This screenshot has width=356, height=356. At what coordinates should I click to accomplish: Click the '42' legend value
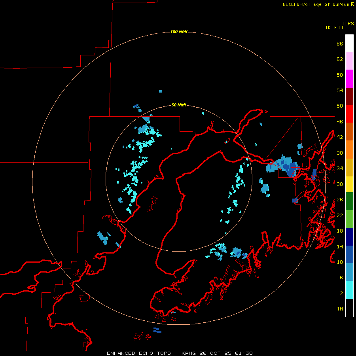click(x=340, y=137)
